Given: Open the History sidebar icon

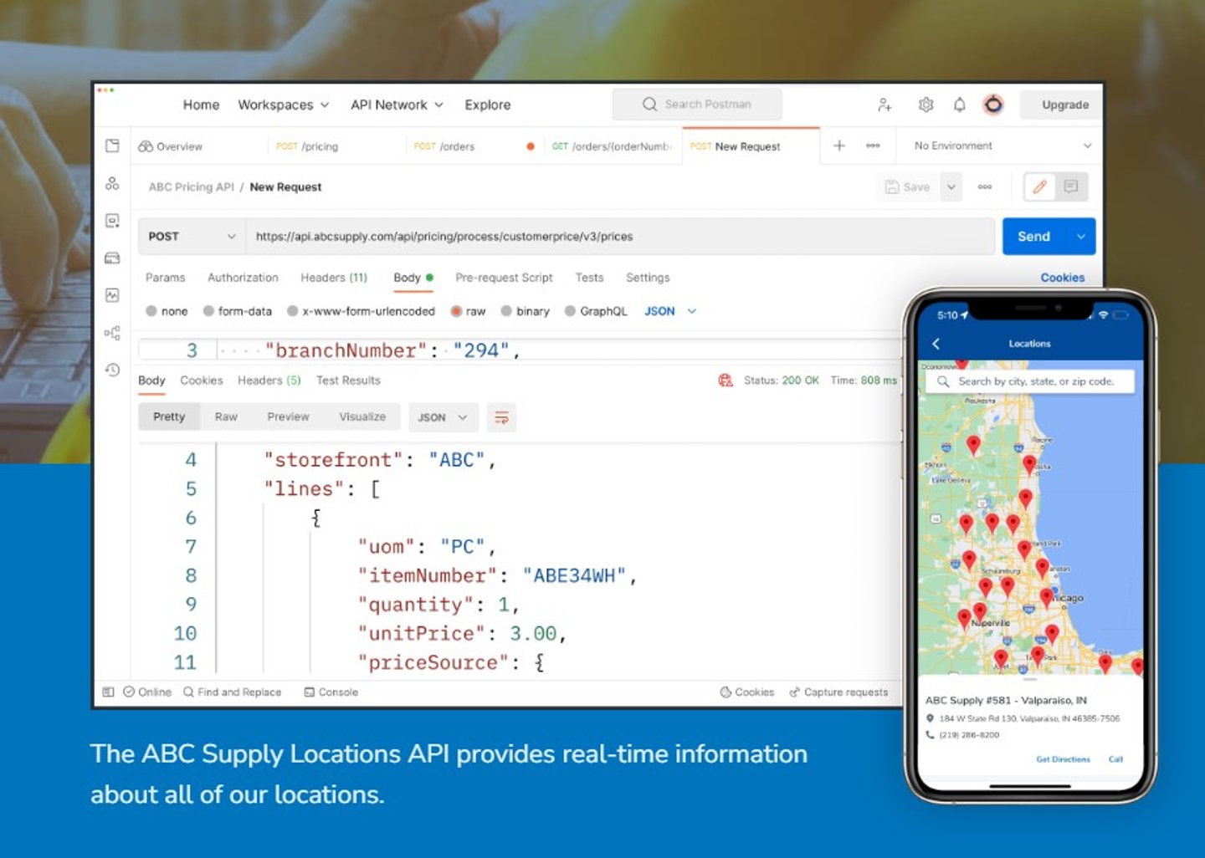Looking at the screenshot, I should 112,370.
